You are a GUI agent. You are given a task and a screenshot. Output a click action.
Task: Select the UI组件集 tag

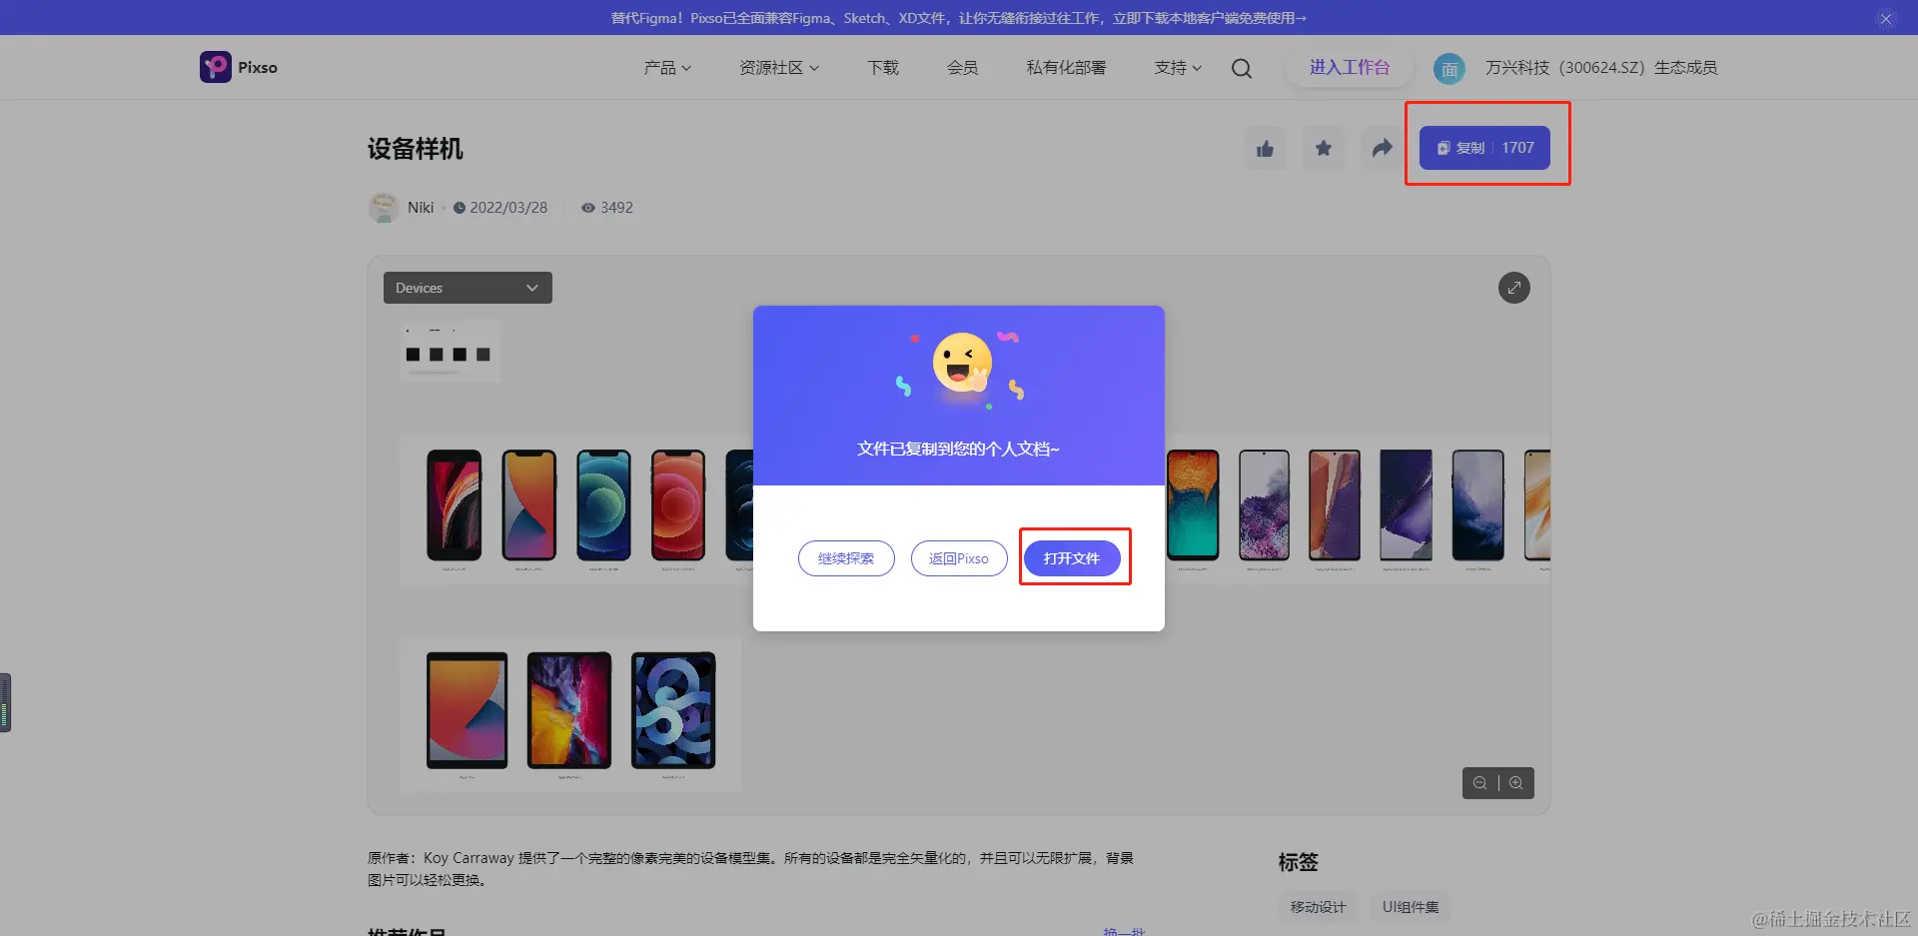pos(1411,907)
